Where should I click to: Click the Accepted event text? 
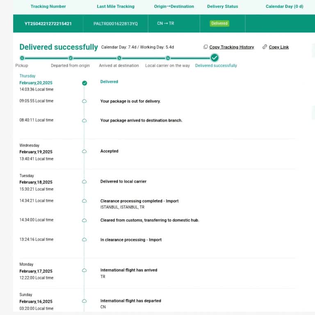point(109,151)
